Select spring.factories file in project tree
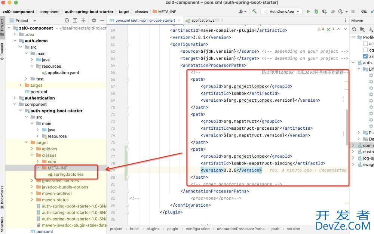 [68, 175]
